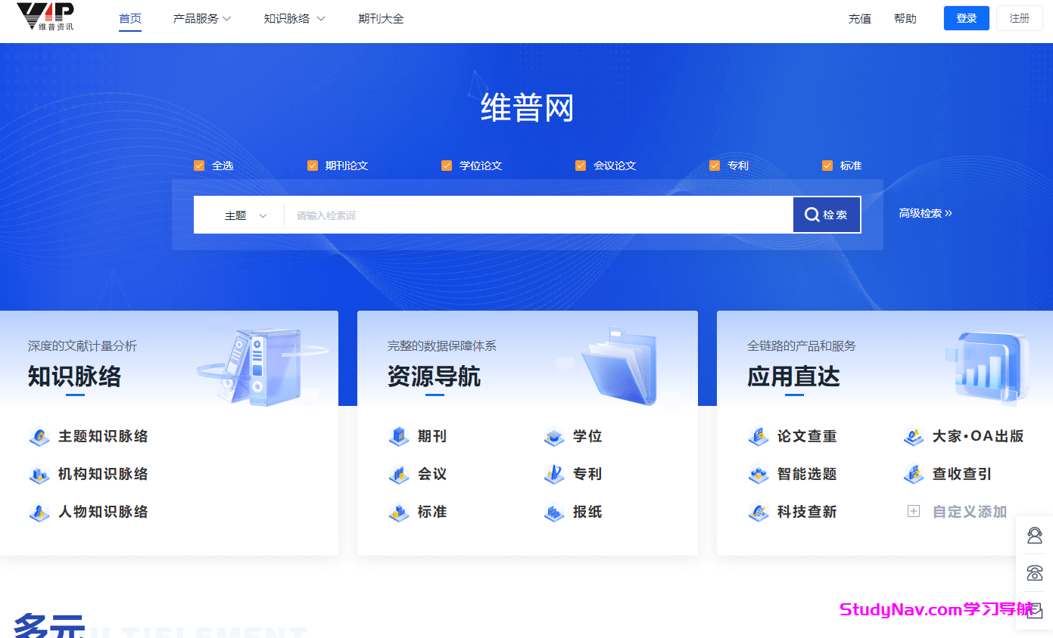Screen dimensions: 1053x638
Task: Click the 维普网 title text
Action: [527, 108]
